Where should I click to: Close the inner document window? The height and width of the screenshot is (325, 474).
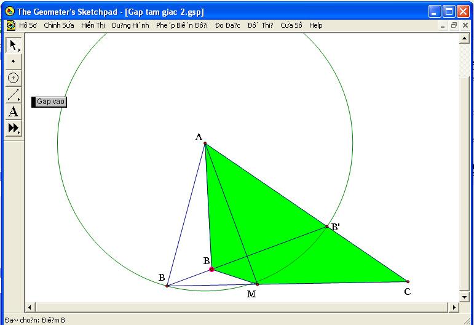[465, 26]
